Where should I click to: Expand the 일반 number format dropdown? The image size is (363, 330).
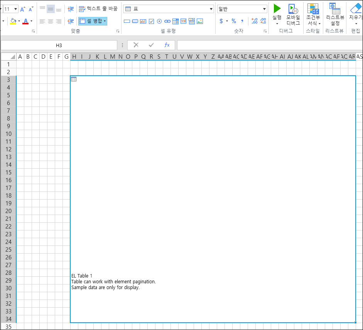pos(264,9)
